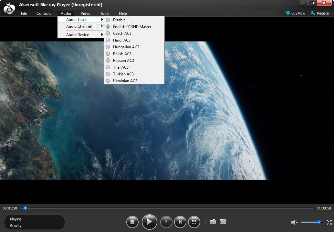This screenshot has width=334, height=232.
Task: Click the playback progress slider handle
Action: pos(25,208)
